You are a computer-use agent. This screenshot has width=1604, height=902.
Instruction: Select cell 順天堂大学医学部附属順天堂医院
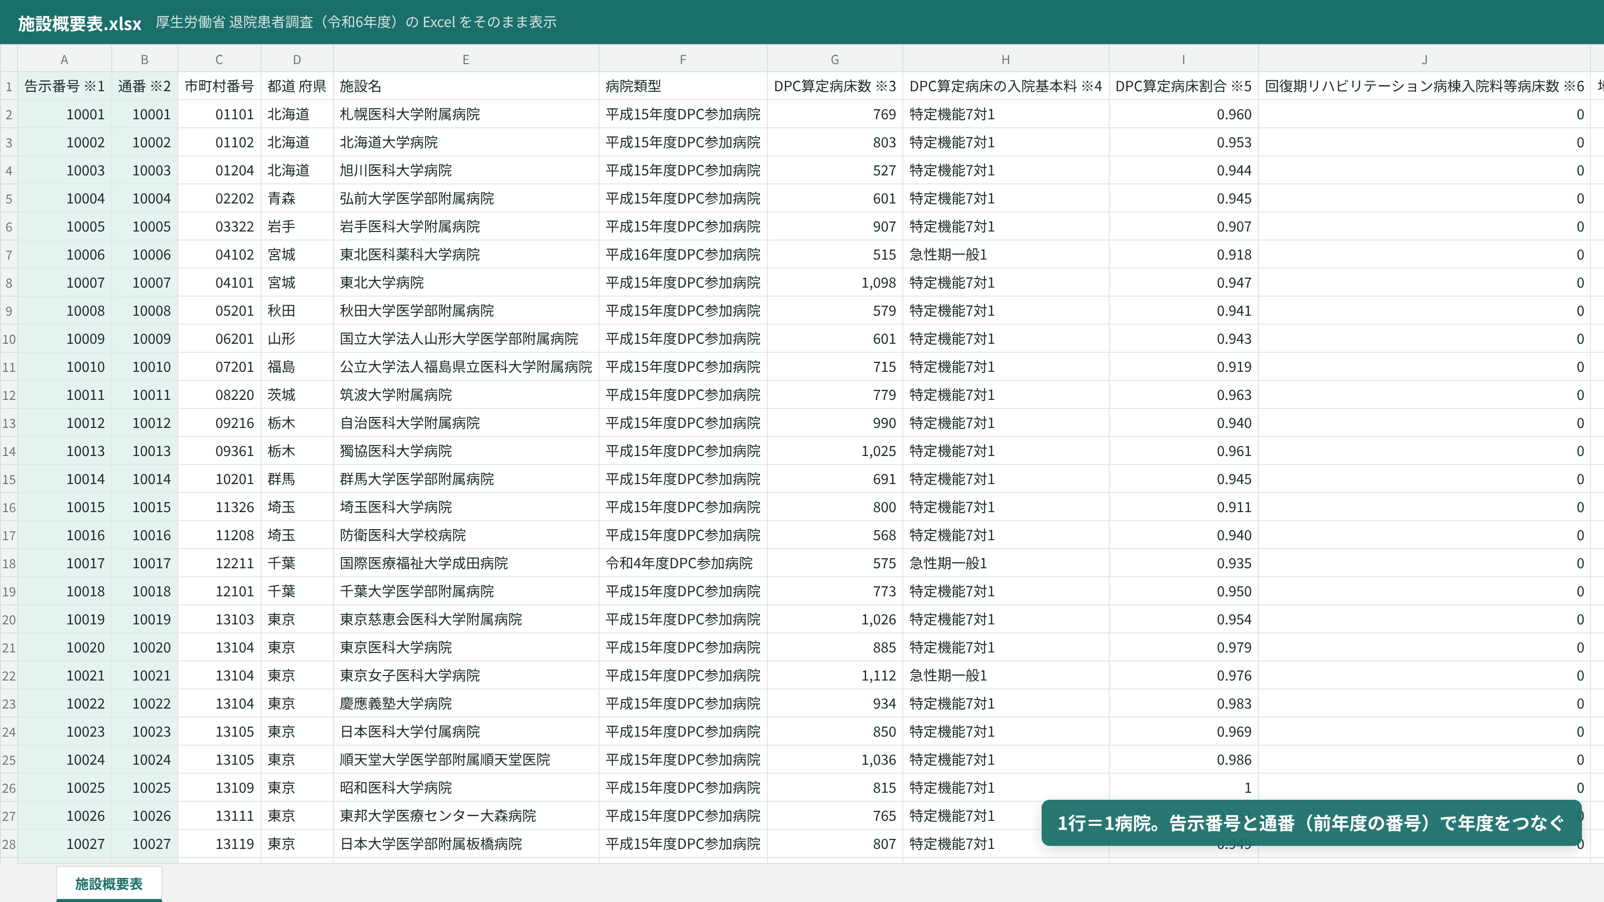(466, 760)
